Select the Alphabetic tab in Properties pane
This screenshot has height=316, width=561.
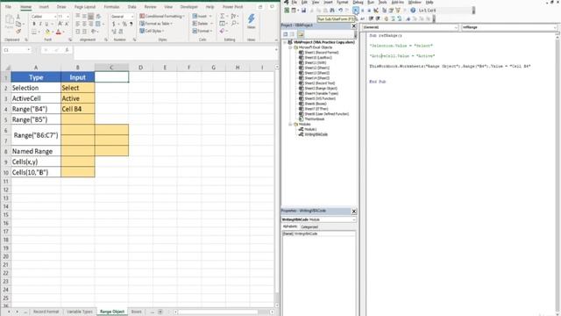[290, 226]
